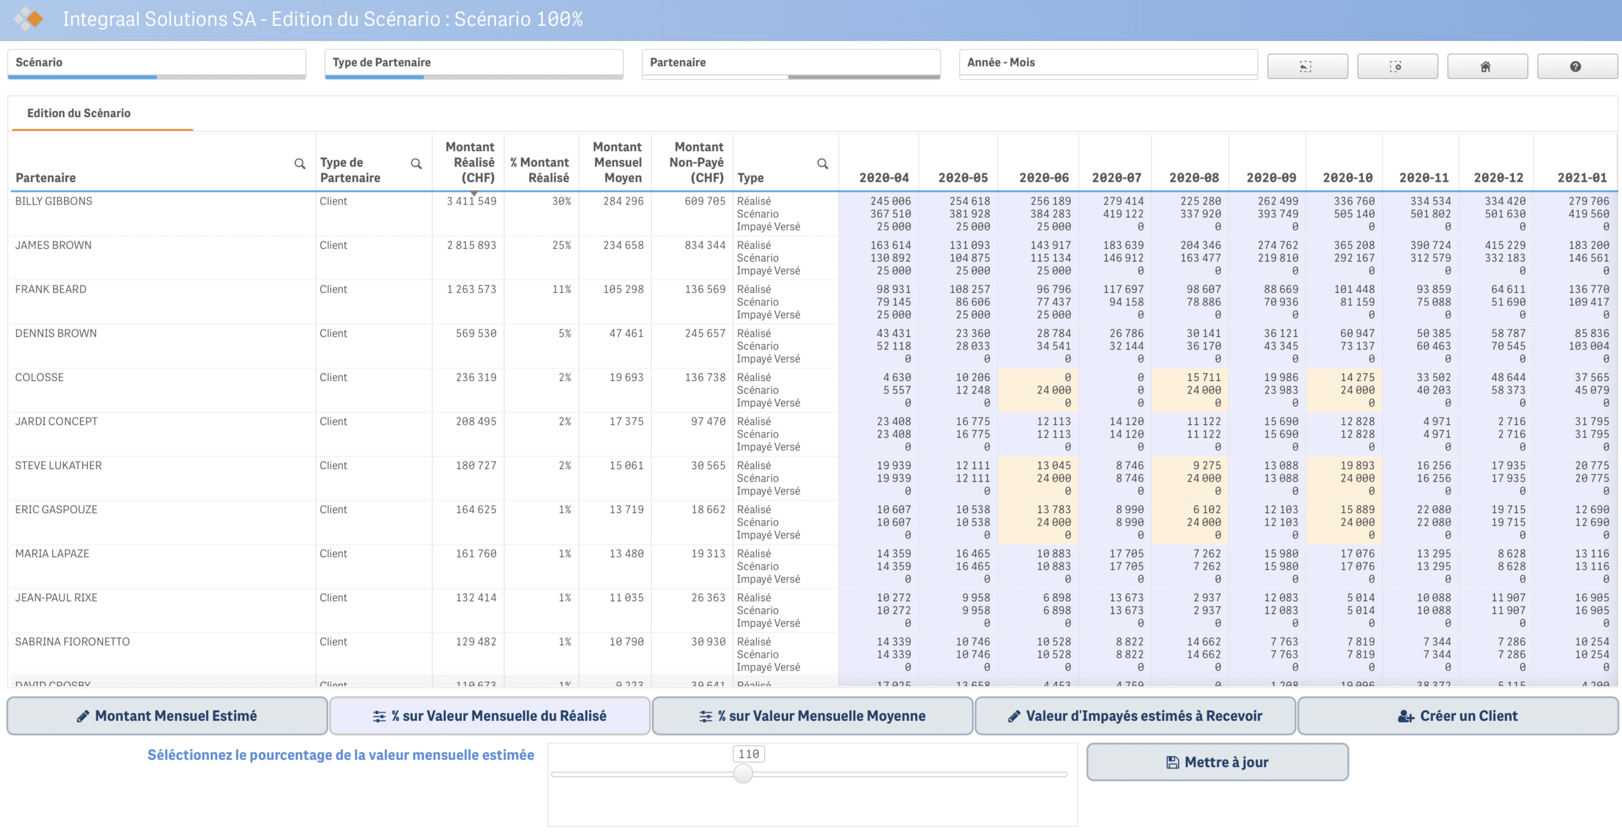This screenshot has height=833, width=1622.
Task: Click James Brown 25% value
Action: coord(561,245)
